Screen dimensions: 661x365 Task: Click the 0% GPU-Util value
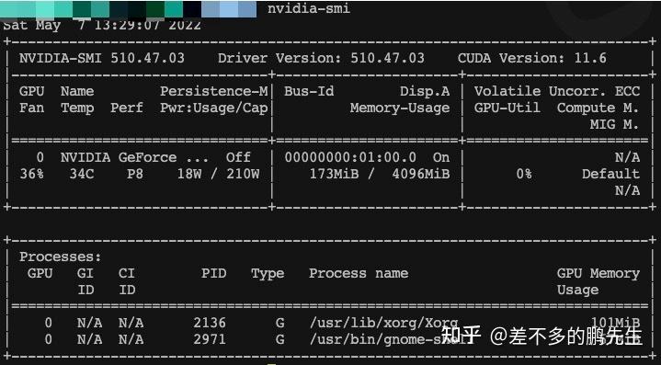524,174
